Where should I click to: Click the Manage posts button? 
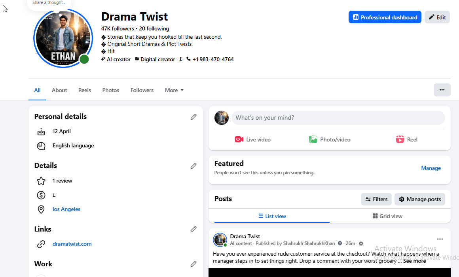(x=419, y=199)
